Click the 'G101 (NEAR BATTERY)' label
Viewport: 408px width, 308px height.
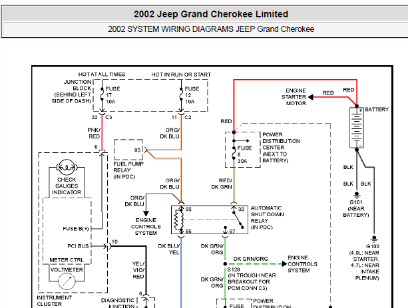point(356,209)
